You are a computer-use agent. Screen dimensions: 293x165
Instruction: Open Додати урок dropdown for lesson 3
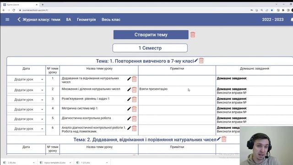click(26, 100)
